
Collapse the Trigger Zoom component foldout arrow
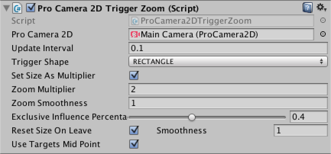(7, 9)
